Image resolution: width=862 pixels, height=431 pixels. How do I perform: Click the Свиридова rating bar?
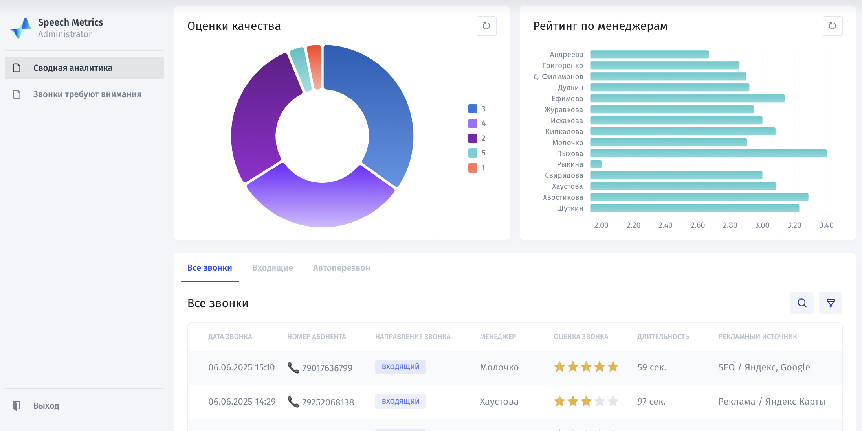677,175
